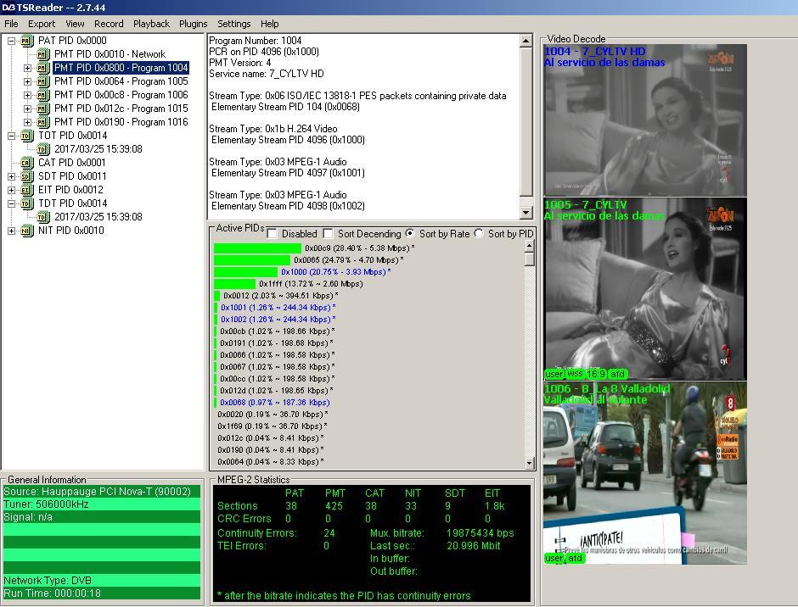Enable the Sort Decending checkbox
Screen dimensions: 798x607
click(x=329, y=234)
